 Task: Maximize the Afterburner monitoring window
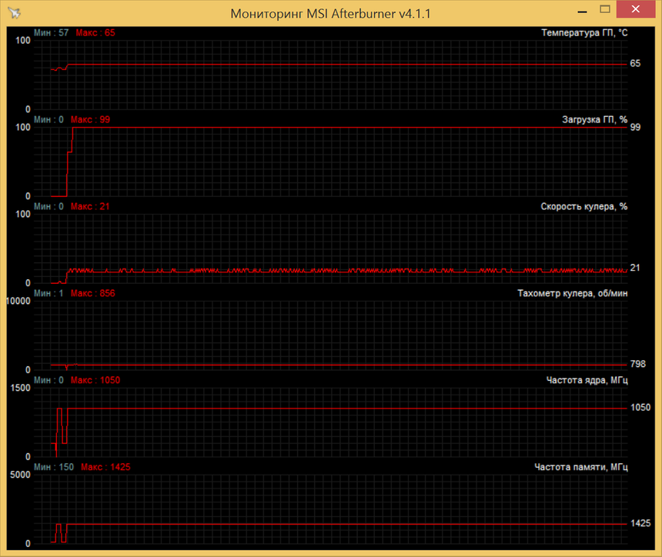coord(605,11)
